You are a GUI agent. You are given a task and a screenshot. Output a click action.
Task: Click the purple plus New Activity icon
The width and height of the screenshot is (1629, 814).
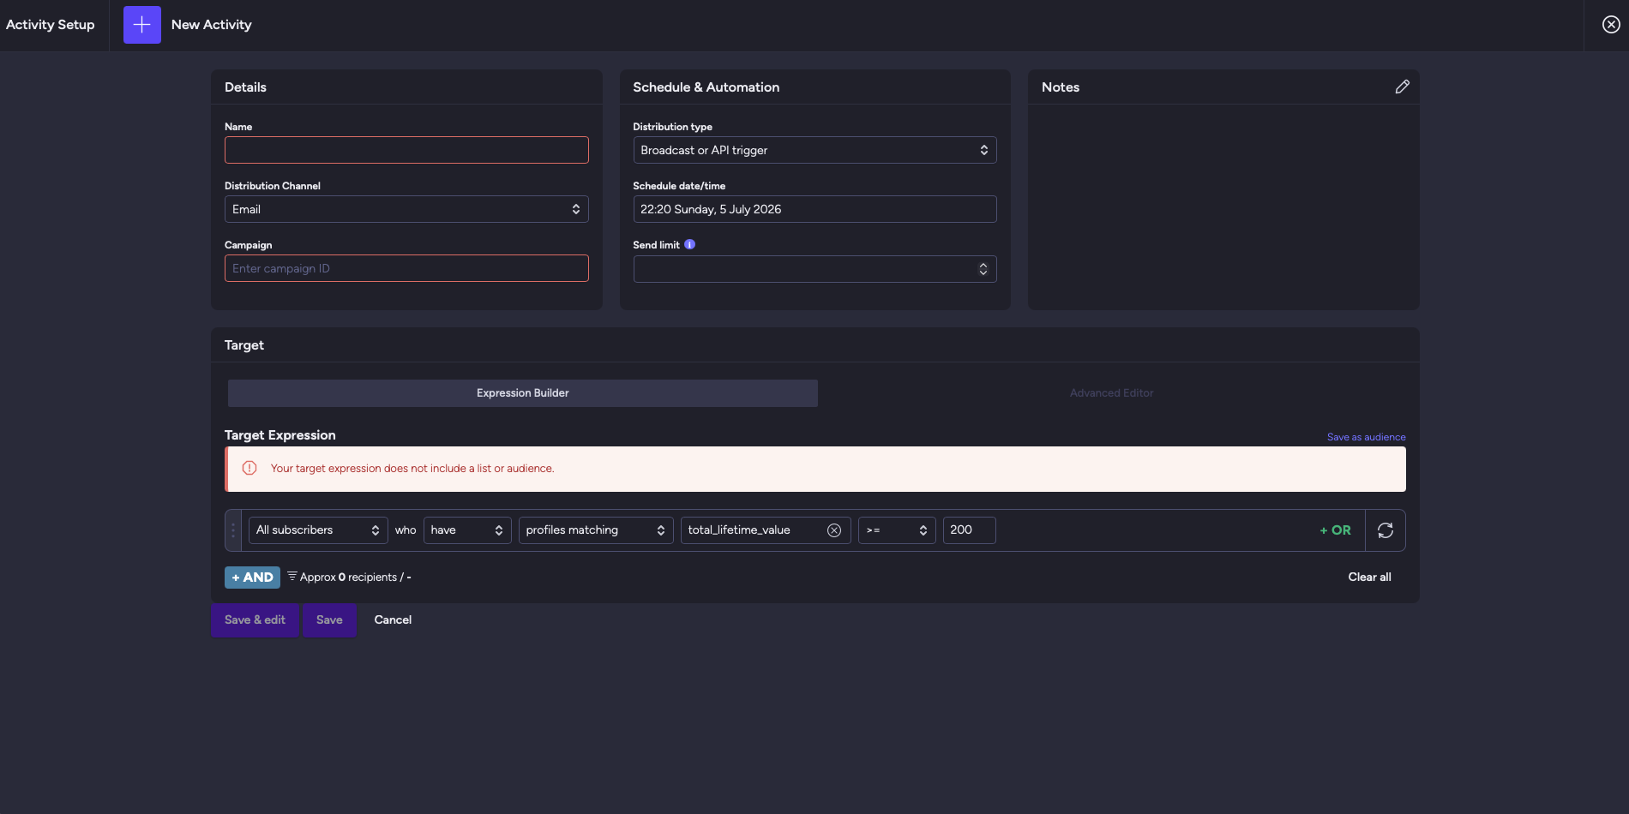click(142, 25)
